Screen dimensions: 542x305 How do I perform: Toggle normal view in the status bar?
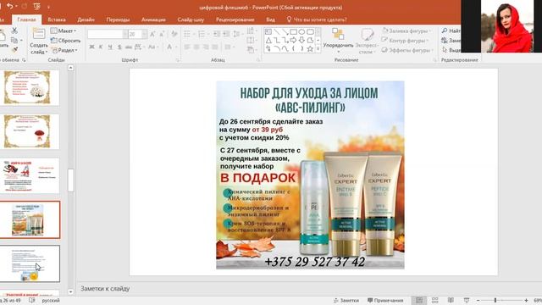(419, 300)
